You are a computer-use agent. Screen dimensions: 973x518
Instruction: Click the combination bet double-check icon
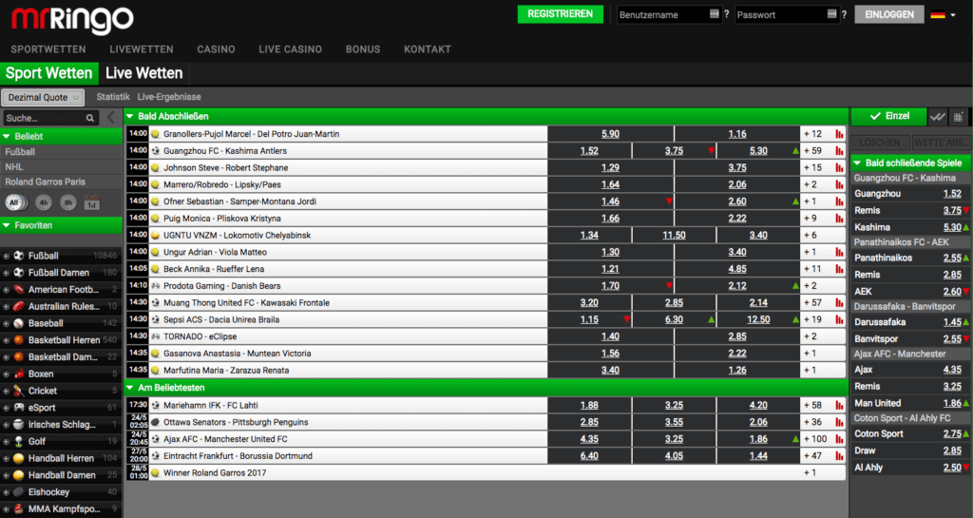938,117
